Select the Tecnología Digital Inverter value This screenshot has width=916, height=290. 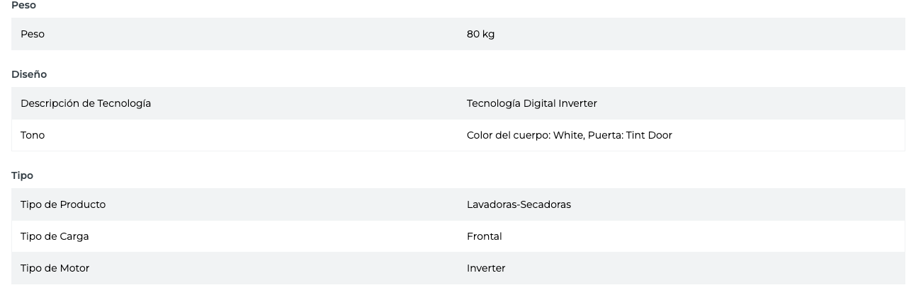point(531,103)
